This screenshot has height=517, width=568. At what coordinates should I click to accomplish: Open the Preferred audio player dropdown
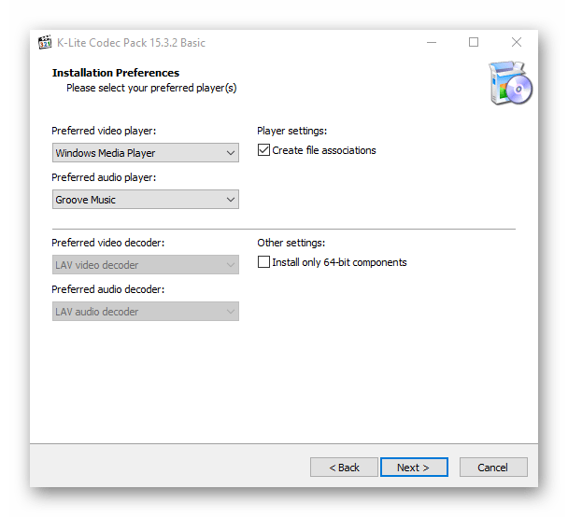point(145,200)
